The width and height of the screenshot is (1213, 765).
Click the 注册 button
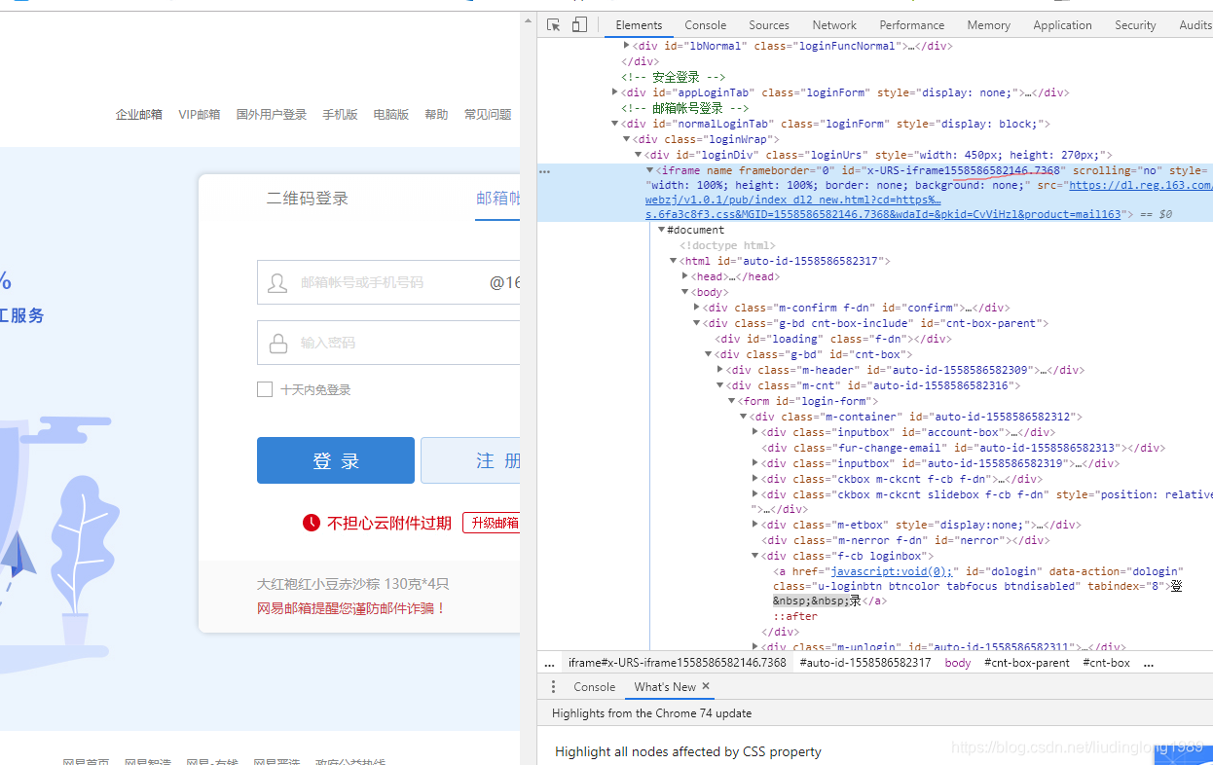pos(471,460)
